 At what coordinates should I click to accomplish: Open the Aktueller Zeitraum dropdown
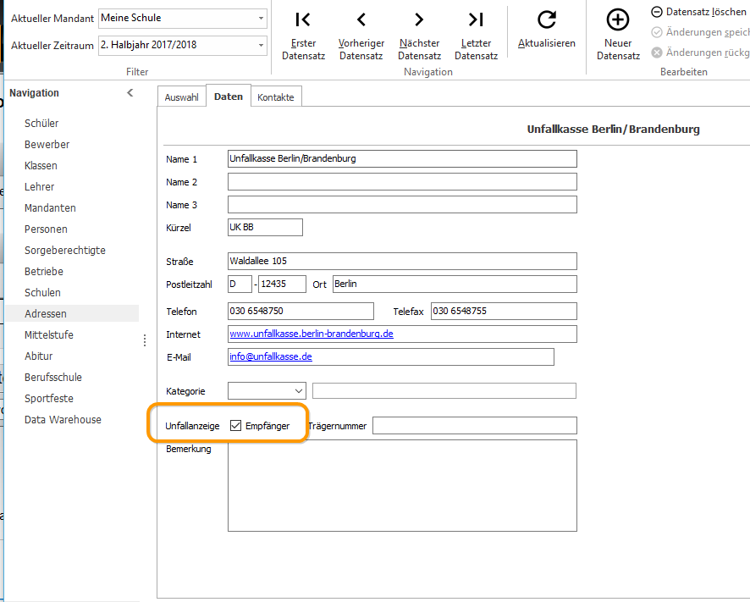(x=261, y=45)
